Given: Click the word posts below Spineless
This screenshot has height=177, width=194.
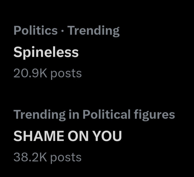Looking at the screenshot, I should tap(66, 74).
